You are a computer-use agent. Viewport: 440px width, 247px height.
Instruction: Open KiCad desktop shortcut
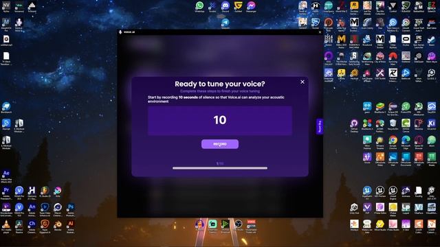(432, 124)
